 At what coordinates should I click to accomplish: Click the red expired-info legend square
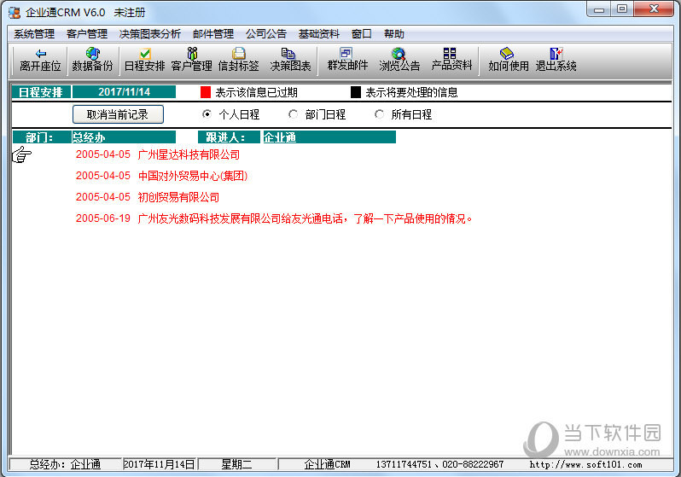pyautogui.click(x=206, y=92)
